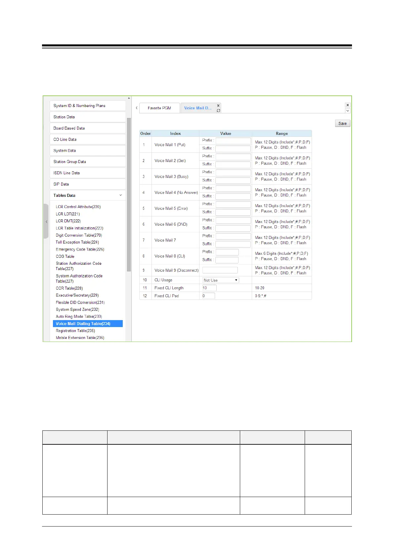394x558 pixels.
Task: Open the Board Based Data menu
Action: (x=88, y=128)
